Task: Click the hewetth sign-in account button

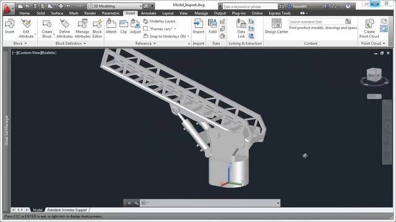Action: (x=298, y=6)
